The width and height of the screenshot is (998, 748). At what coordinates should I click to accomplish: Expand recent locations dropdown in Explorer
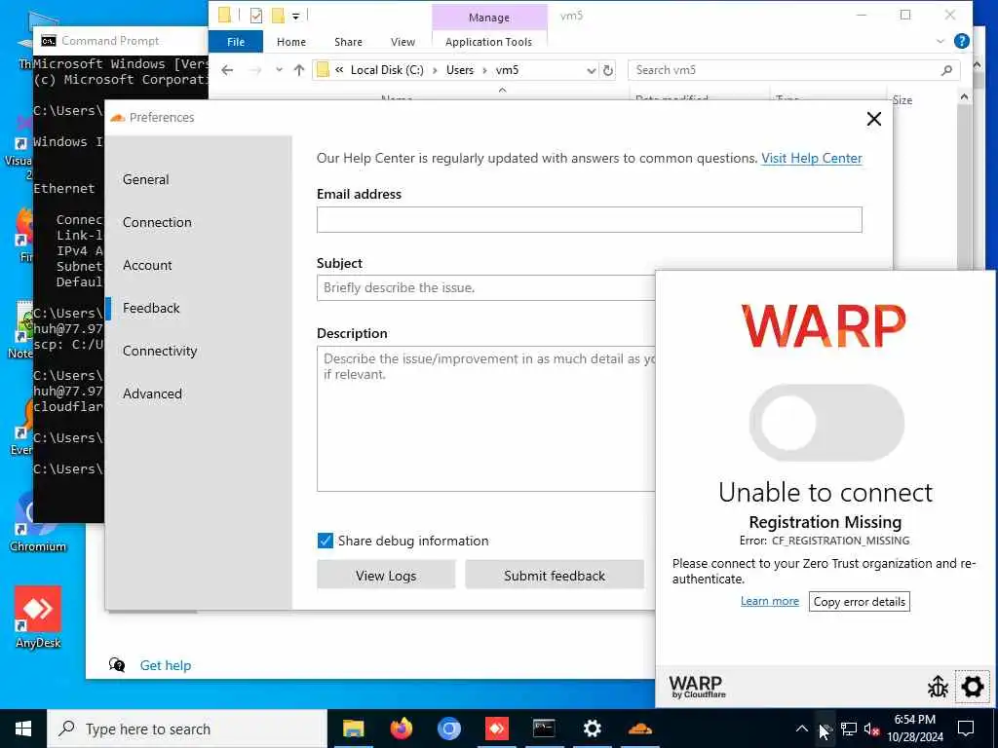tap(279, 70)
